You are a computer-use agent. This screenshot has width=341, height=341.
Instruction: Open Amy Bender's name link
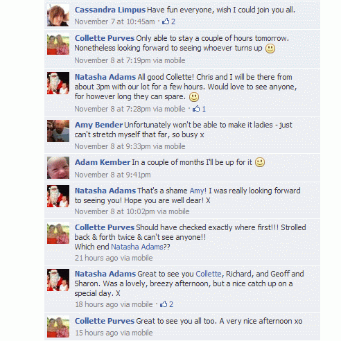[x=98, y=125]
